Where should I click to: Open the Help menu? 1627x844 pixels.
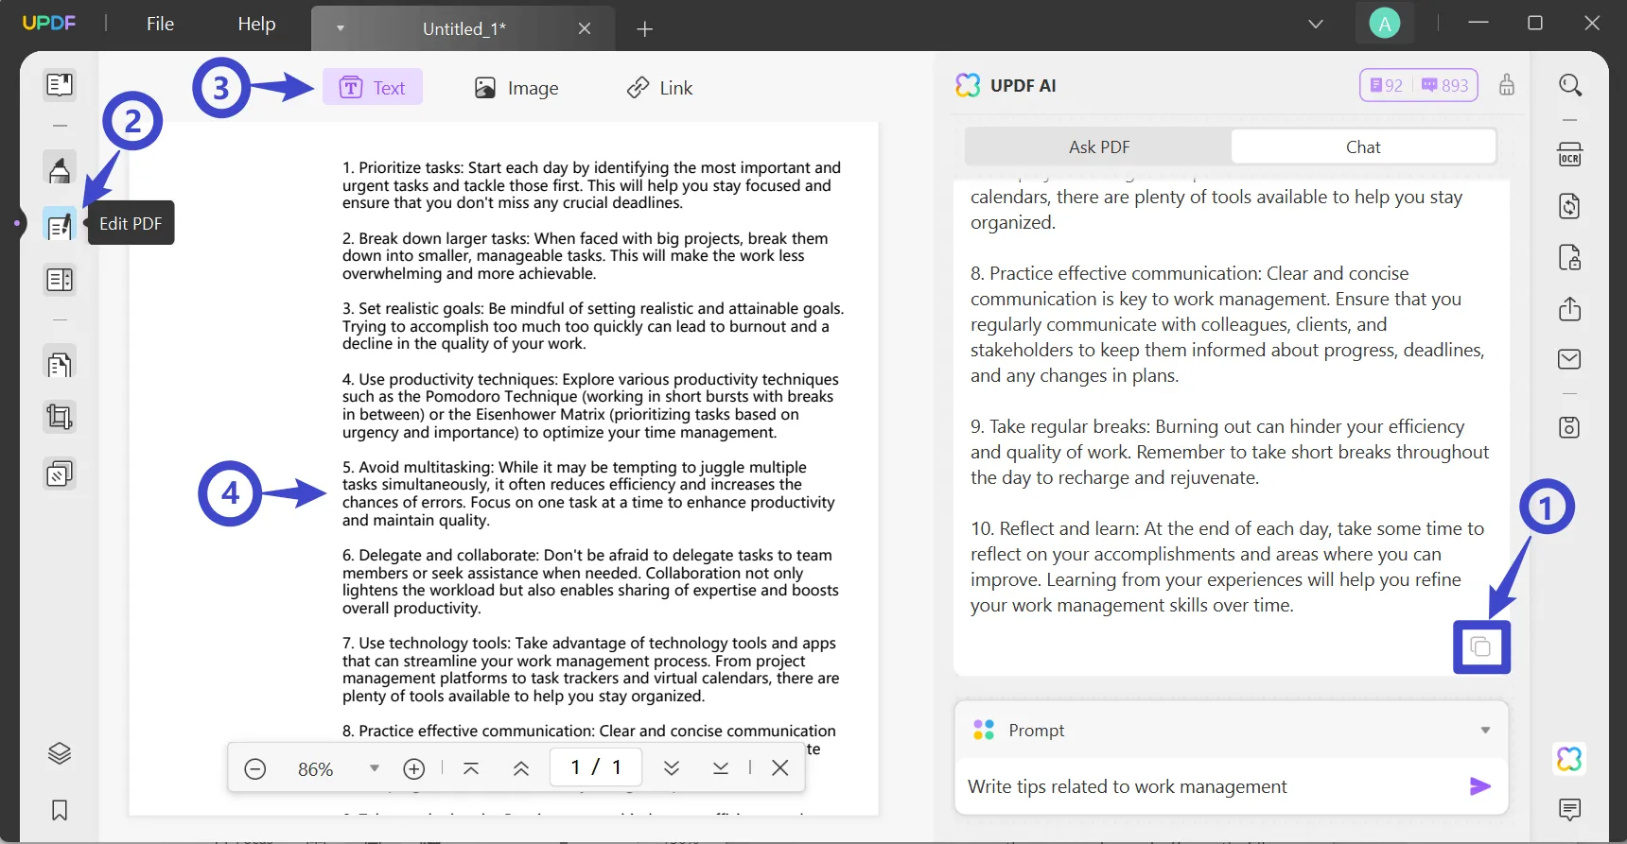(256, 24)
